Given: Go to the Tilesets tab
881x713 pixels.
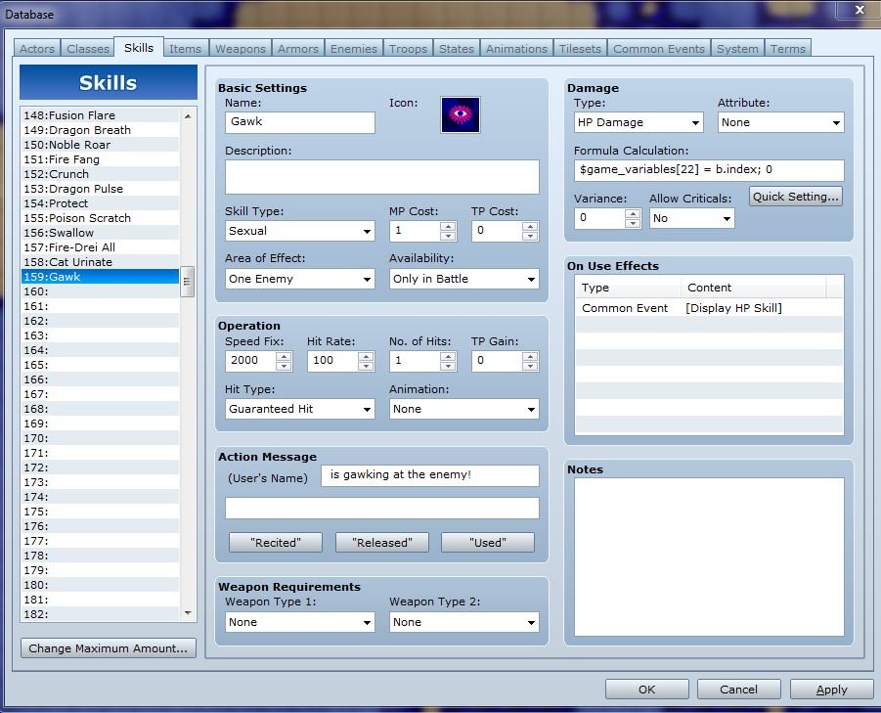Looking at the screenshot, I should point(580,49).
